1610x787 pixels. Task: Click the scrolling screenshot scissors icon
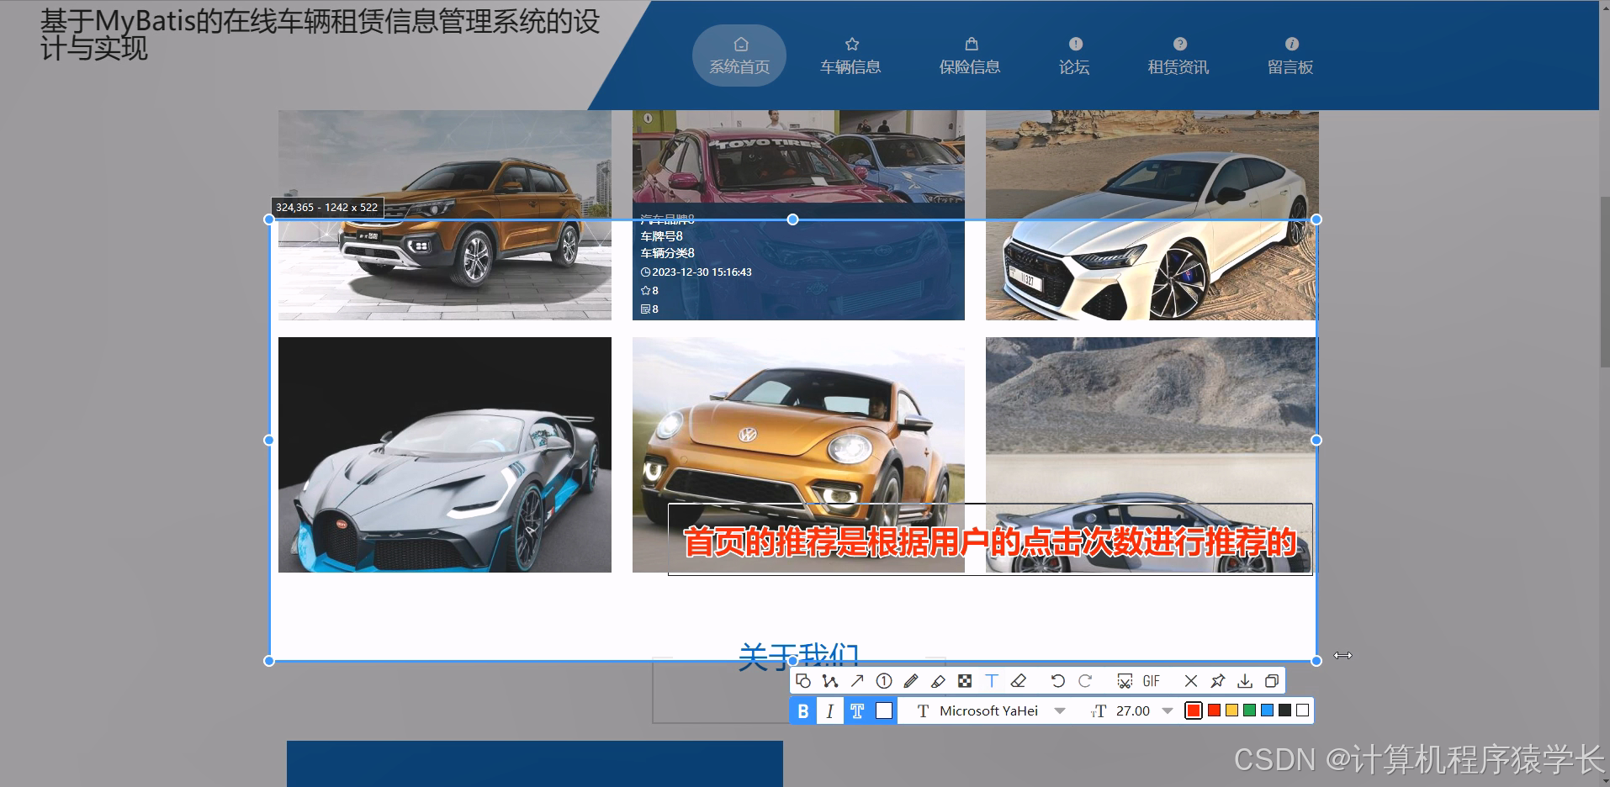pyautogui.click(x=1125, y=681)
